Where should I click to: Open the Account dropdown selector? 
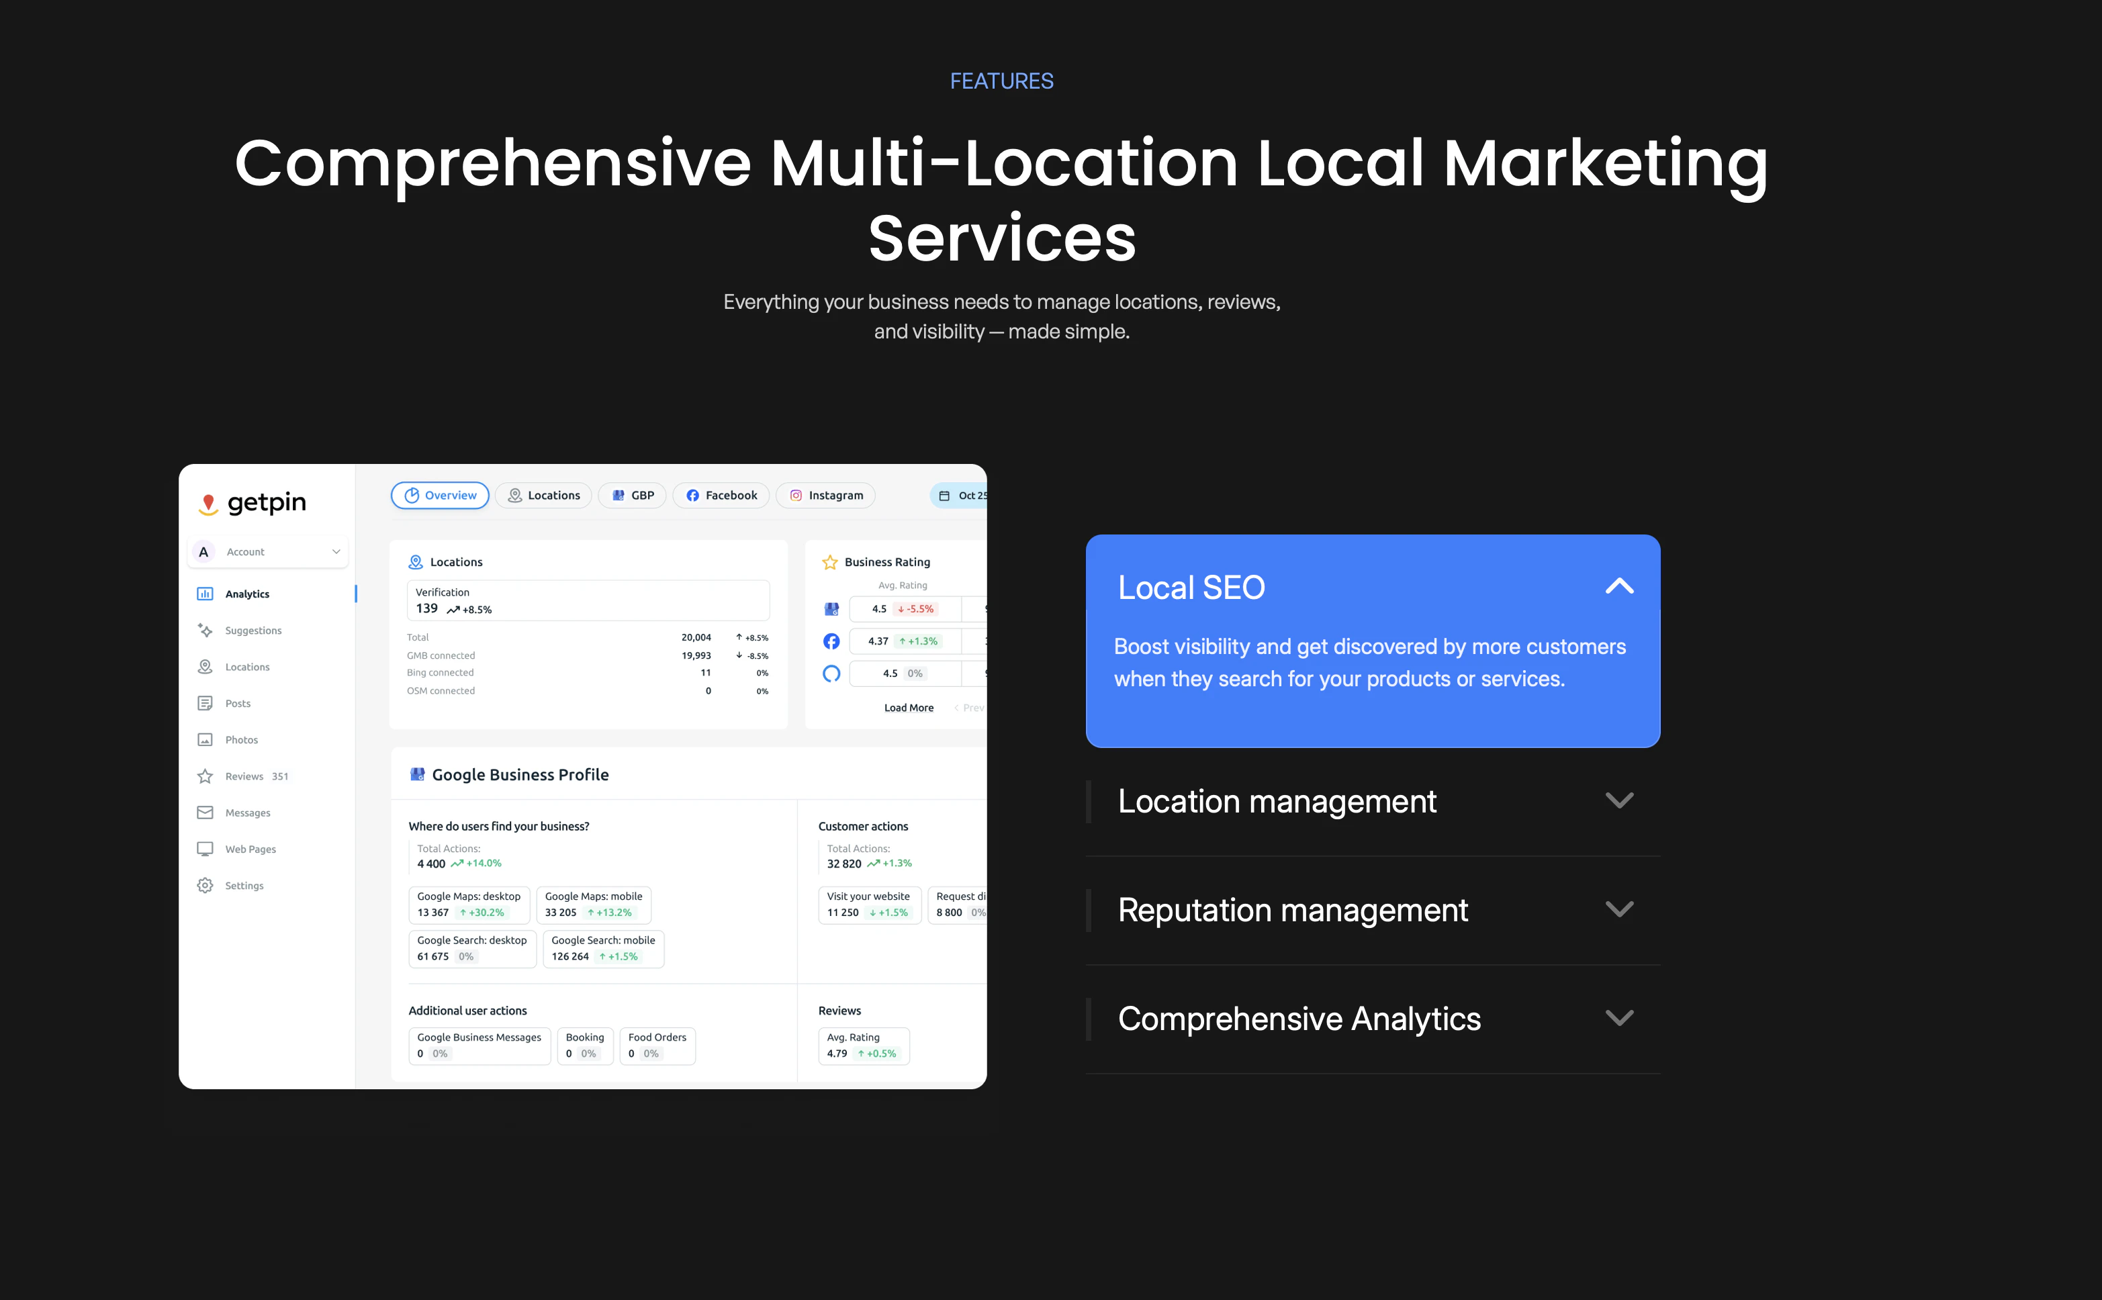(267, 552)
